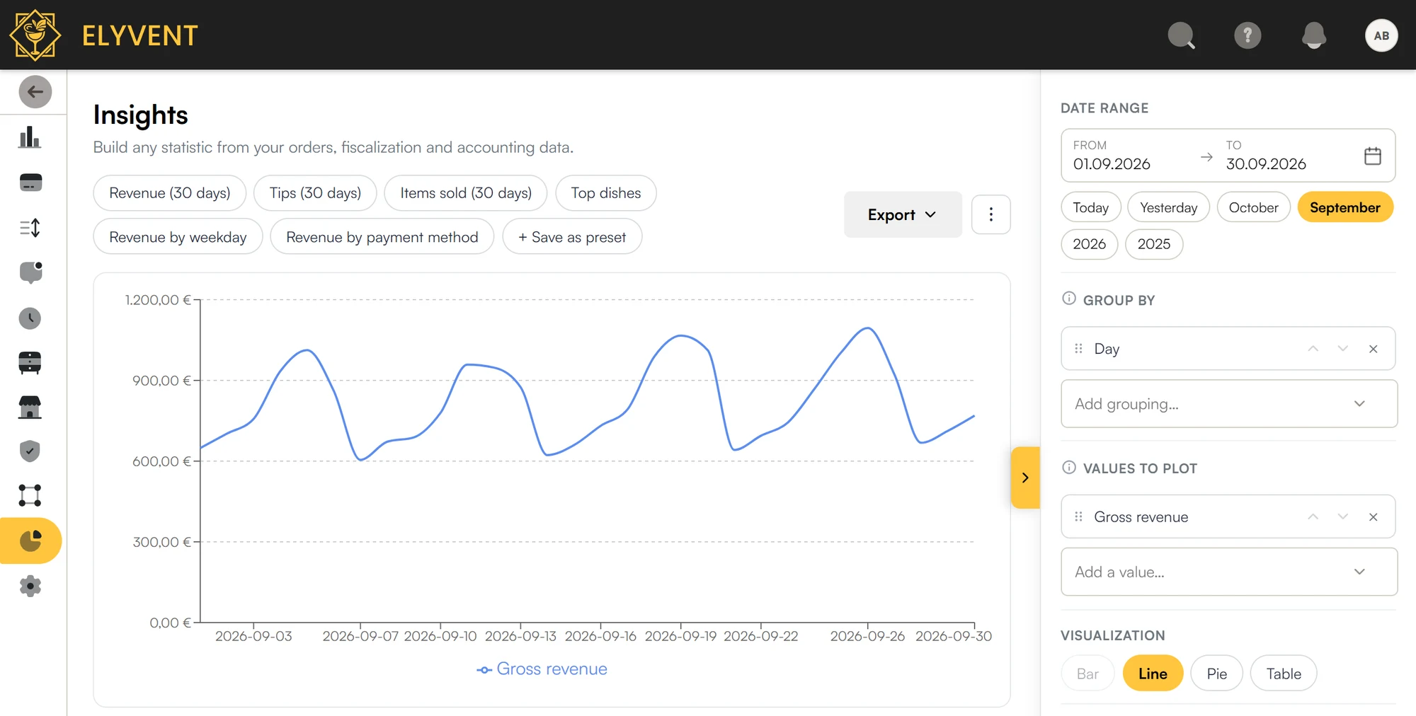
Task: Remove the Day grouping
Action: (x=1373, y=349)
